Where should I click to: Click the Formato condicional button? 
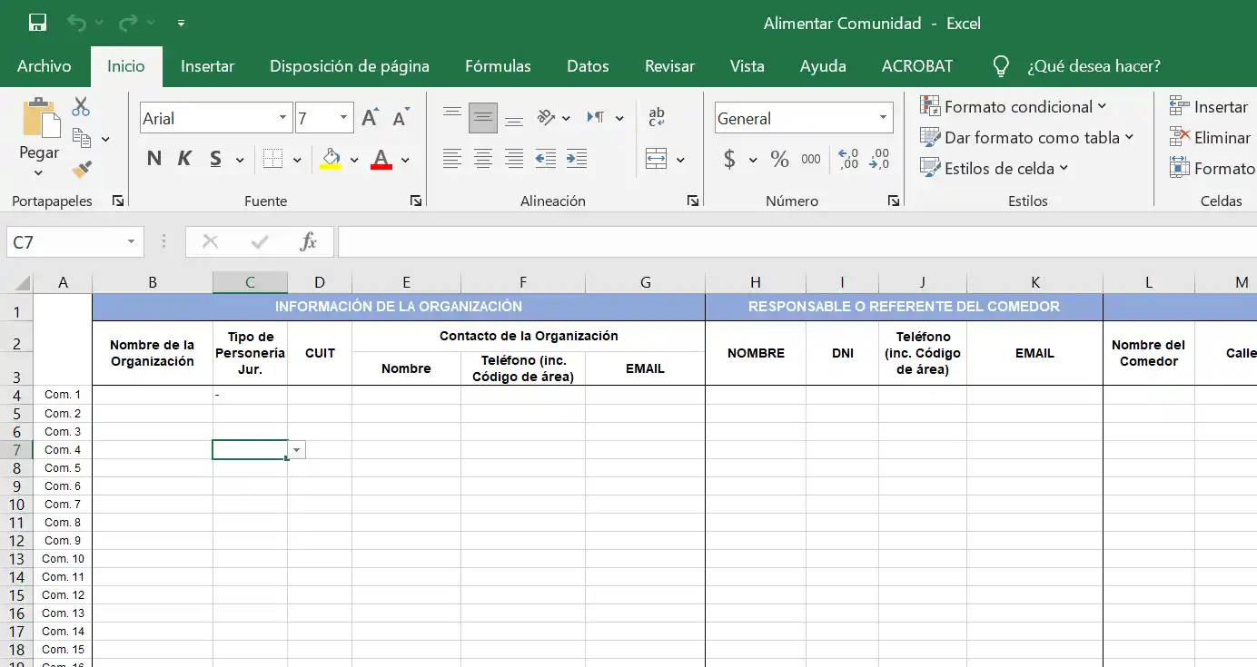1013,107
